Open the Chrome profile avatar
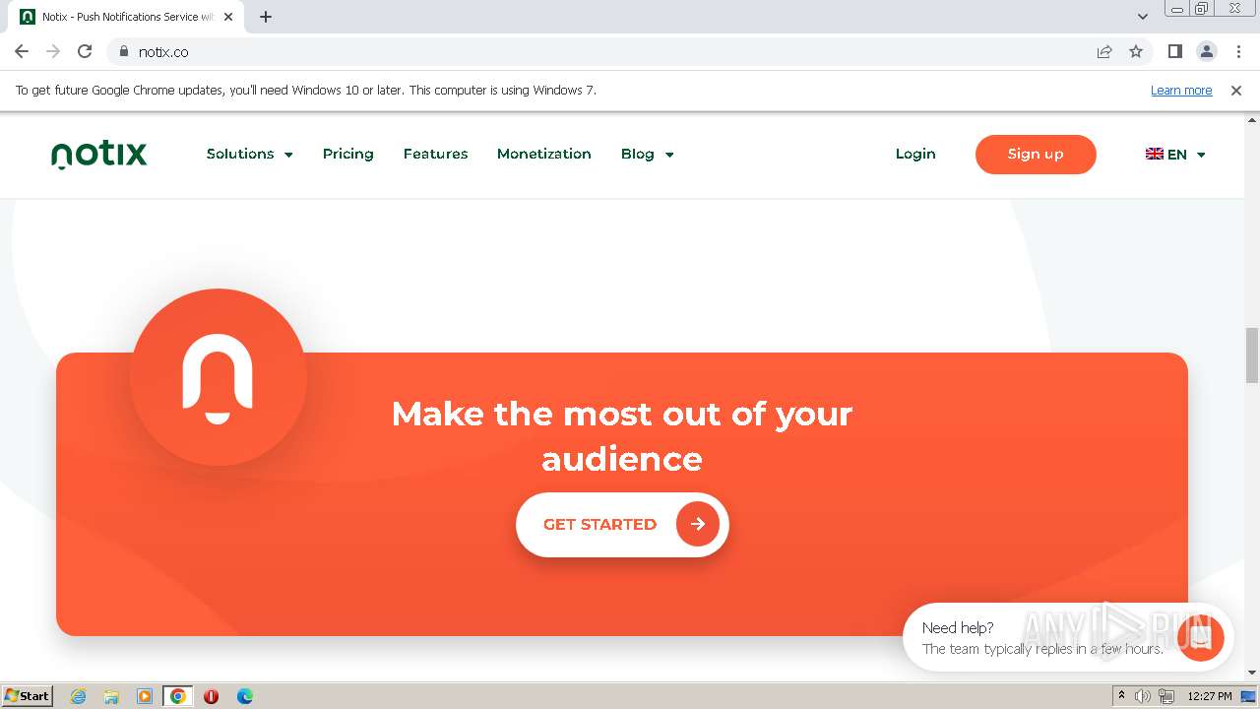This screenshot has height=709, width=1260. pyautogui.click(x=1206, y=51)
